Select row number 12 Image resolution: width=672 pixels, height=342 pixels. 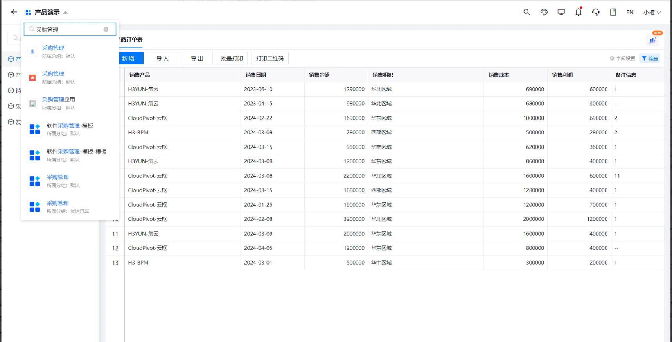click(x=115, y=248)
